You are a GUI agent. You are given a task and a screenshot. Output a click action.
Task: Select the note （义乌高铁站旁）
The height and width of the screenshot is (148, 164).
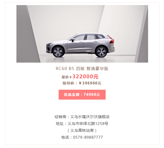[x=82, y=131]
